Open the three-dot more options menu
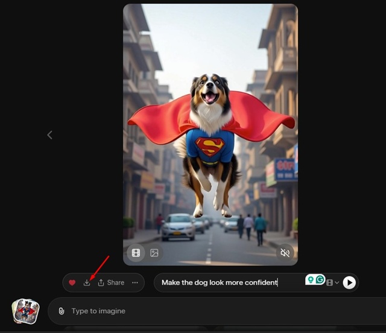 tap(135, 282)
